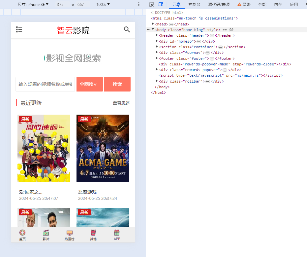
Task: Expand the footer class="footer" node
Action: (157, 58)
